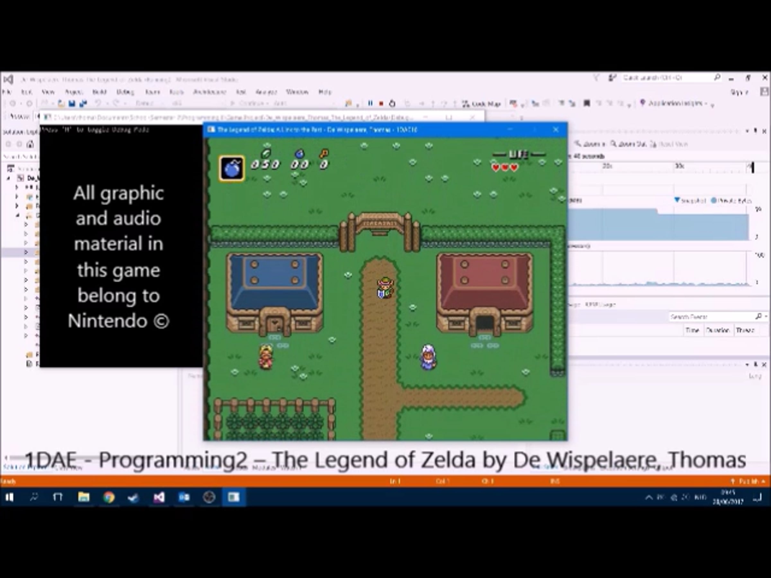Click the Undo arrow icon
The width and height of the screenshot is (771, 578).
pos(98,103)
